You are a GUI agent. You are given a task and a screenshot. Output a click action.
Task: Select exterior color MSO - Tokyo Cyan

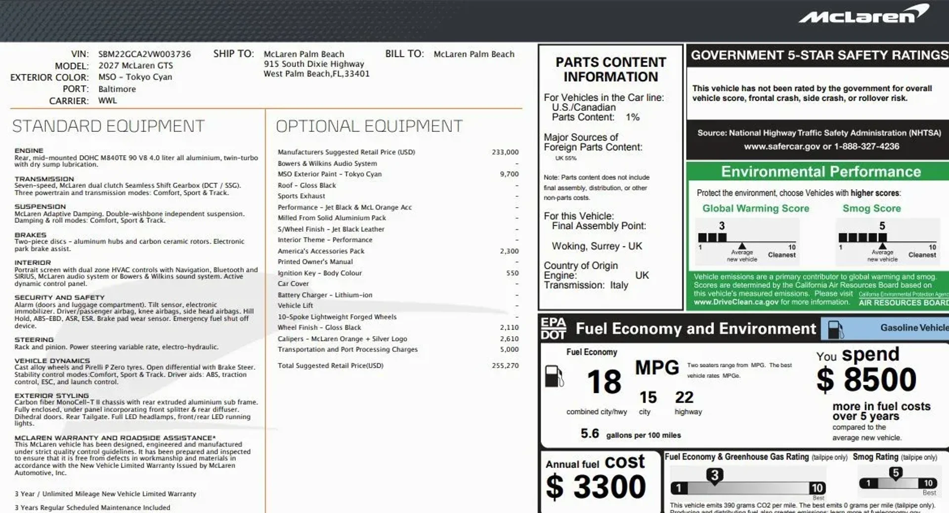135,77
